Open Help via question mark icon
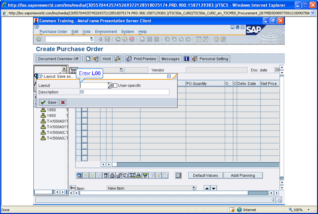Viewport: 318px width, 214px height. coord(216,39)
